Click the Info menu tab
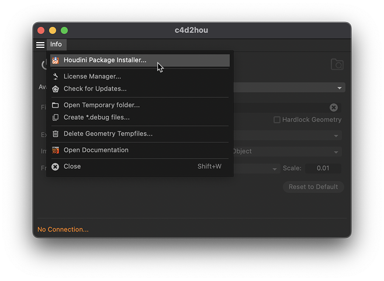Screen dimensions: 384x281 point(56,44)
